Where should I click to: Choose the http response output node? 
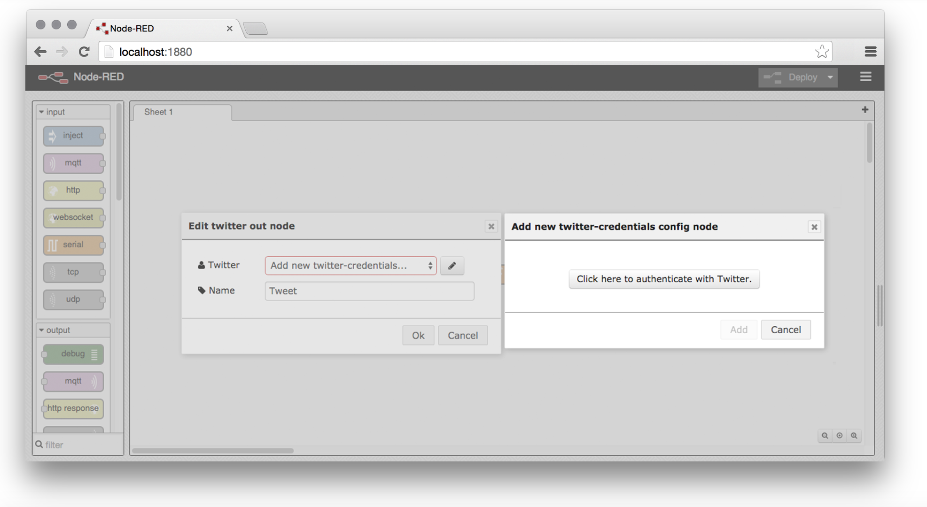(x=73, y=408)
